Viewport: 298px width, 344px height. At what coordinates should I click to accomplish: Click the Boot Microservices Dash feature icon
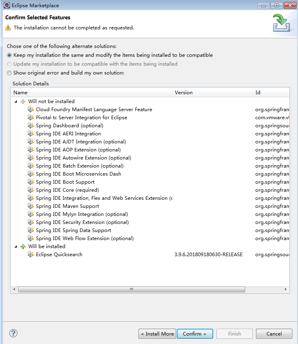point(31,174)
